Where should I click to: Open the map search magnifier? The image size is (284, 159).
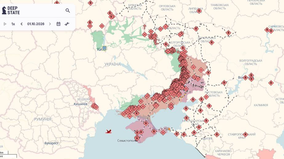68,11
